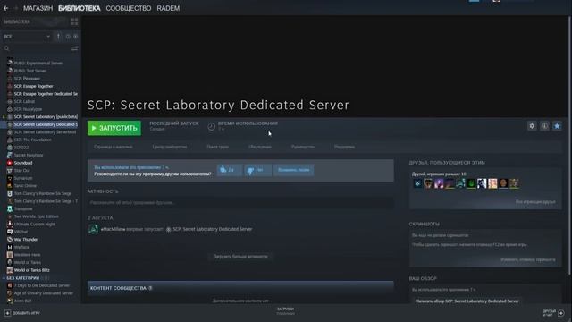Focus the activity status text field
This screenshot has width=572, height=322.
pyautogui.click(x=240, y=203)
